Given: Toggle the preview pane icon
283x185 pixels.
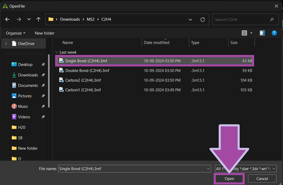Looking at the screenshot, I should coord(262,33).
